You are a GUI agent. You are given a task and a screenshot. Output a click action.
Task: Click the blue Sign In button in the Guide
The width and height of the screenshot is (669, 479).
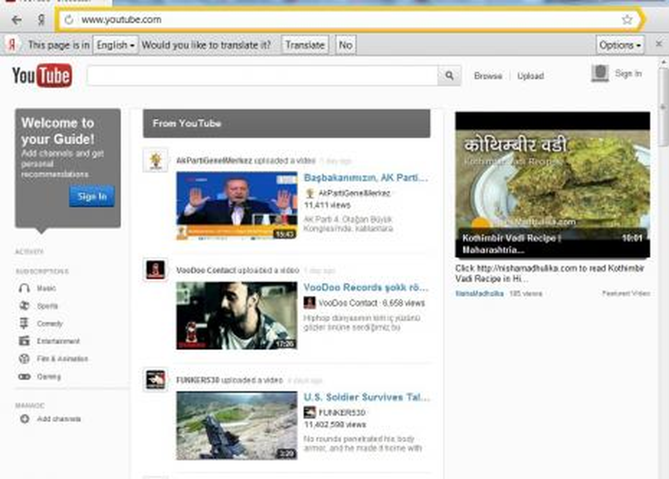pyautogui.click(x=92, y=196)
